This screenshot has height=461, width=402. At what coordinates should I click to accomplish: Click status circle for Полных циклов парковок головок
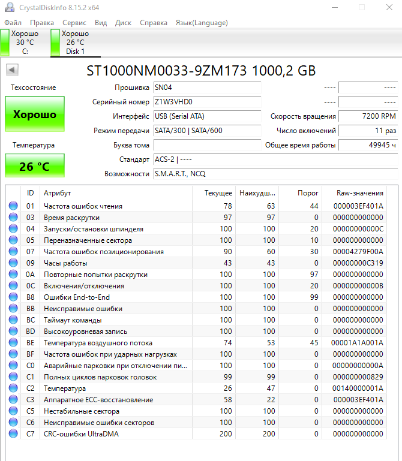(13, 376)
